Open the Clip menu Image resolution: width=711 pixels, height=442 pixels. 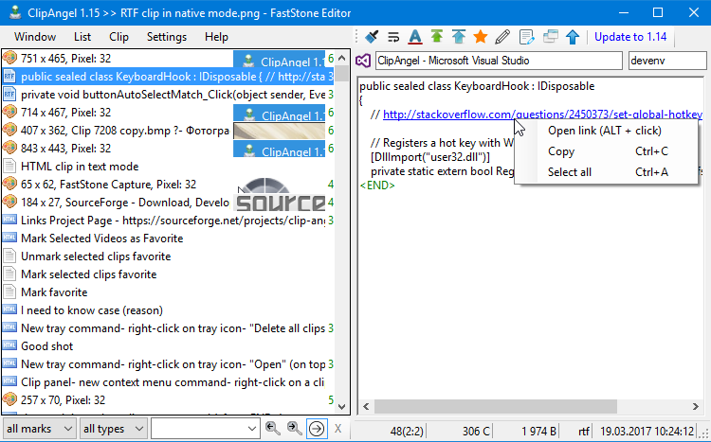[x=118, y=37]
